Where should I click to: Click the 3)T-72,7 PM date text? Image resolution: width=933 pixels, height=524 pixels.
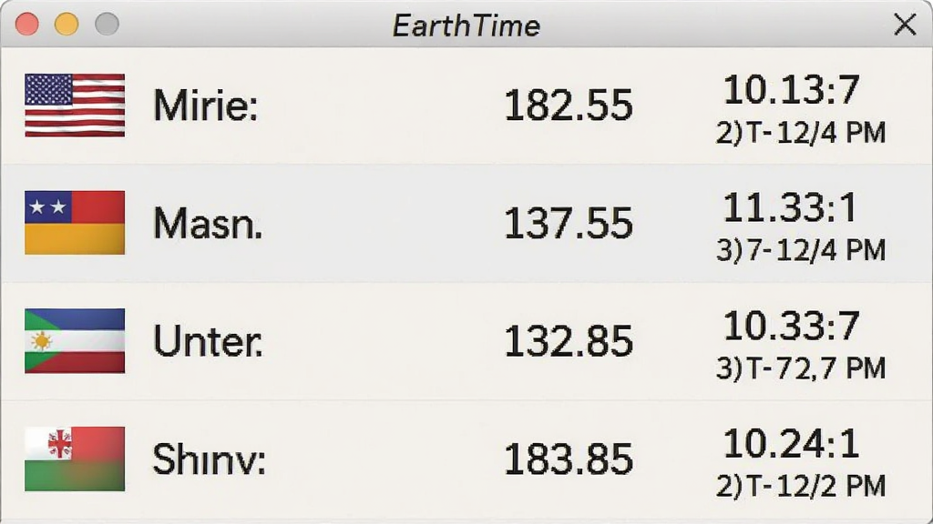click(801, 368)
